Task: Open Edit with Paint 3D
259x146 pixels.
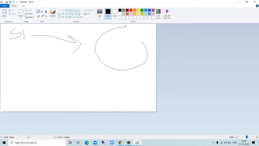Action: (x=167, y=14)
